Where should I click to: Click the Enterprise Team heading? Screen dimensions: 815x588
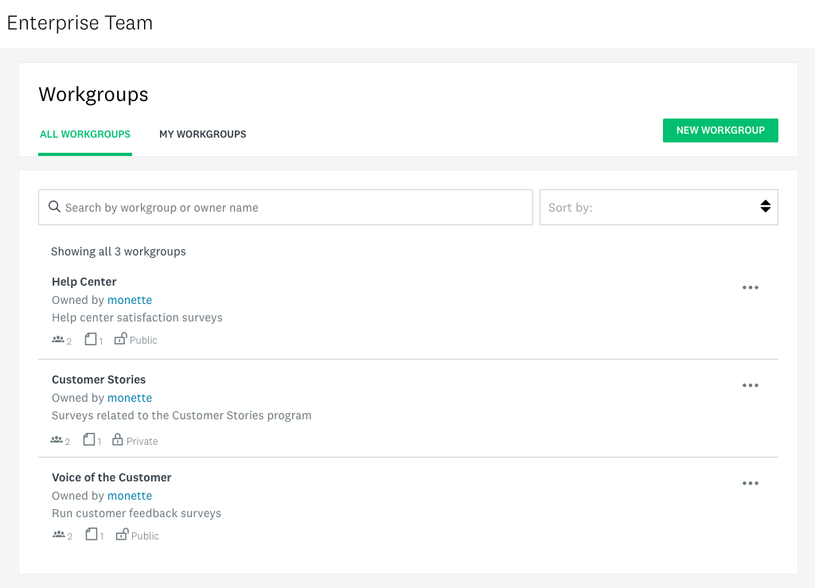click(80, 23)
